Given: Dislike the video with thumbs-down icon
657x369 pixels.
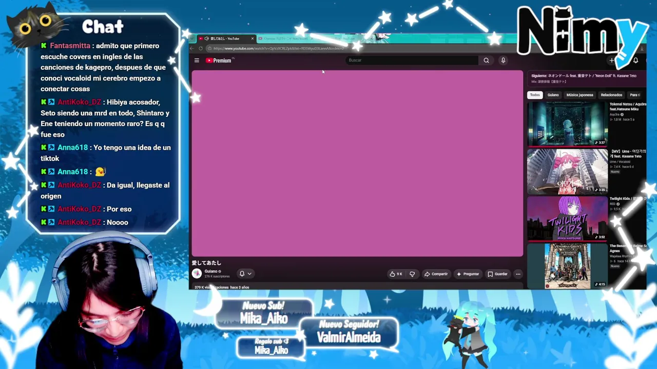Looking at the screenshot, I should click(x=412, y=274).
